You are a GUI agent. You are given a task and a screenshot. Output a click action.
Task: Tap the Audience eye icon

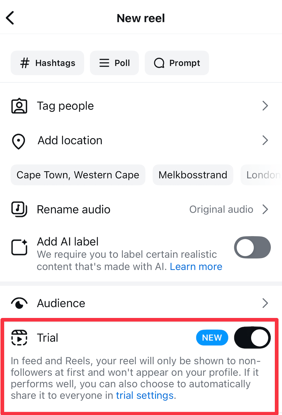tap(19, 303)
